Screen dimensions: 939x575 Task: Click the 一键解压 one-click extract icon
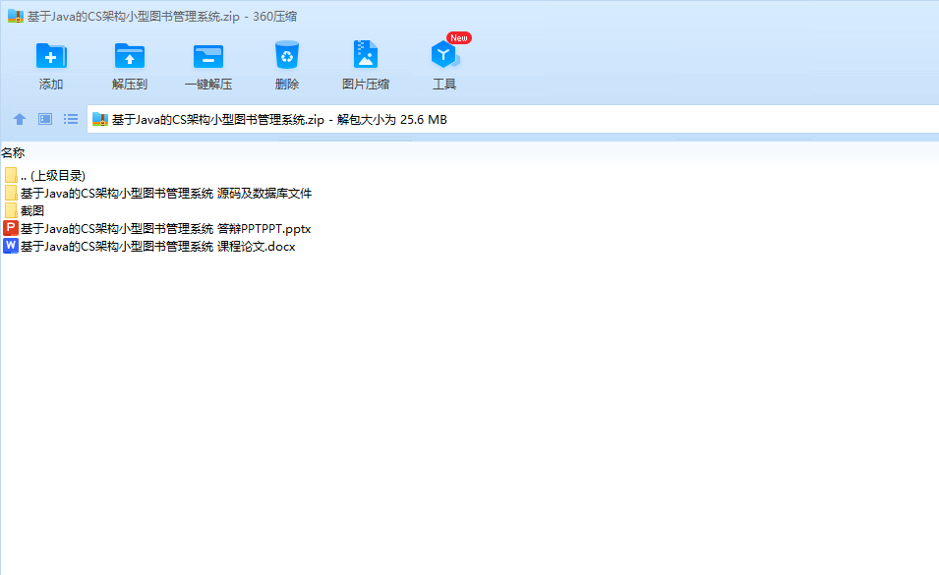[208, 57]
